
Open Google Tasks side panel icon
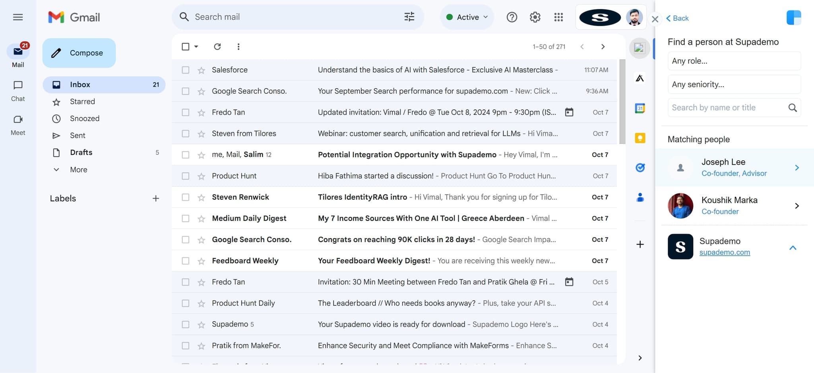[640, 167]
